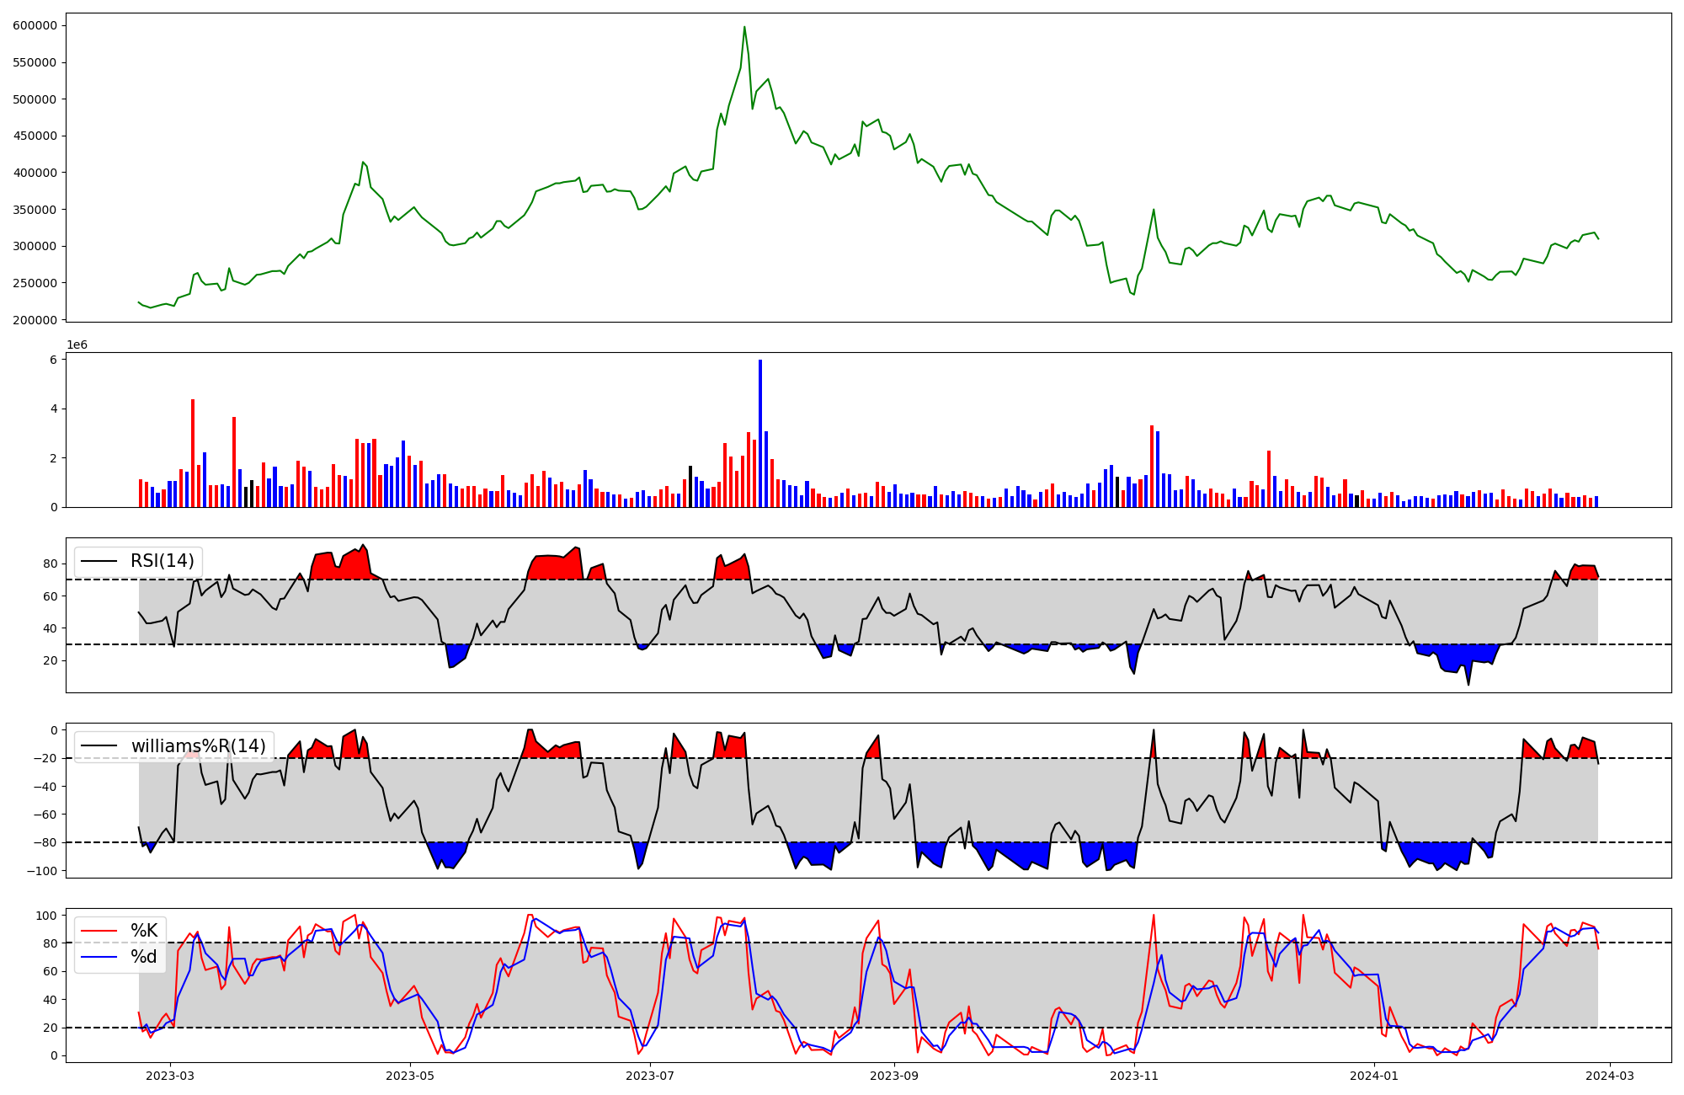This screenshot has height=1095, width=1684.
Task: Click the 200000 price axis tick label
Action: 35,320
